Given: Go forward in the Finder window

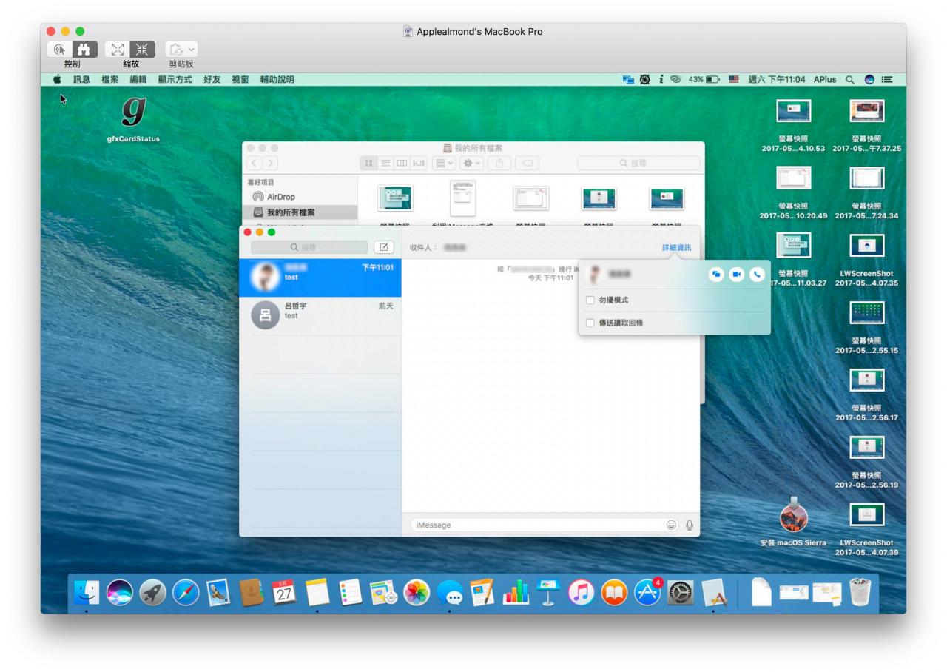Looking at the screenshot, I should [x=271, y=163].
